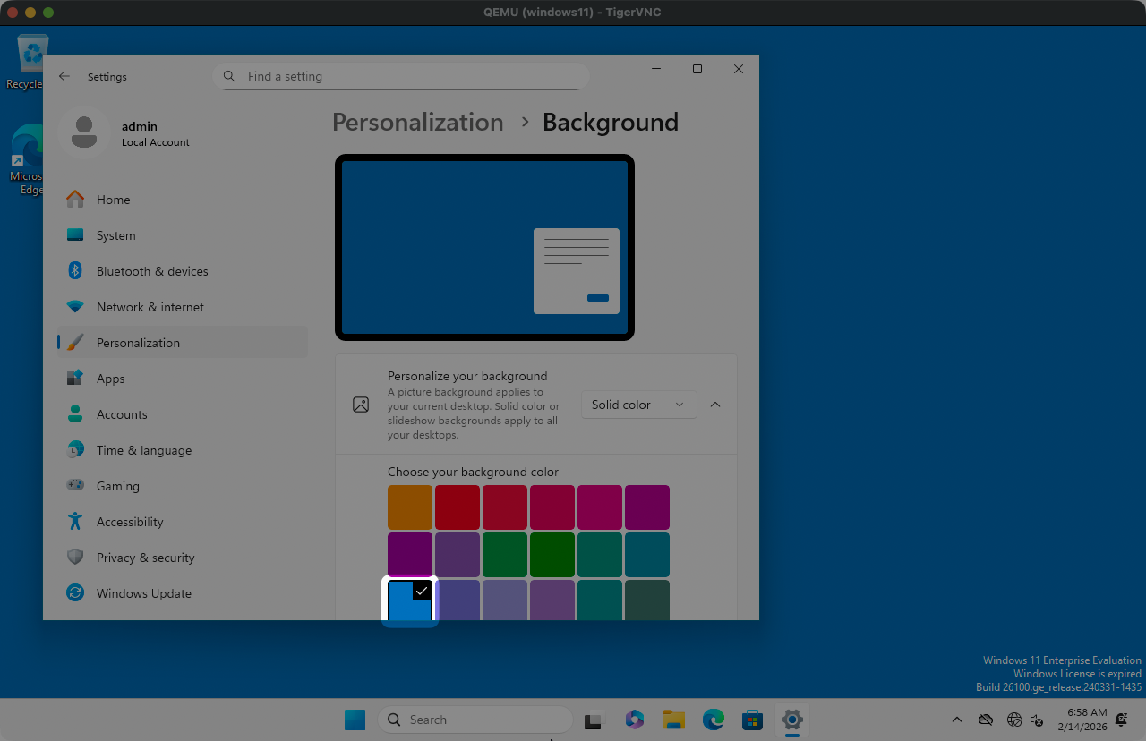The height and width of the screenshot is (741, 1146).
Task: Open the Accessibility settings page
Action: pyautogui.click(x=130, y=522)
